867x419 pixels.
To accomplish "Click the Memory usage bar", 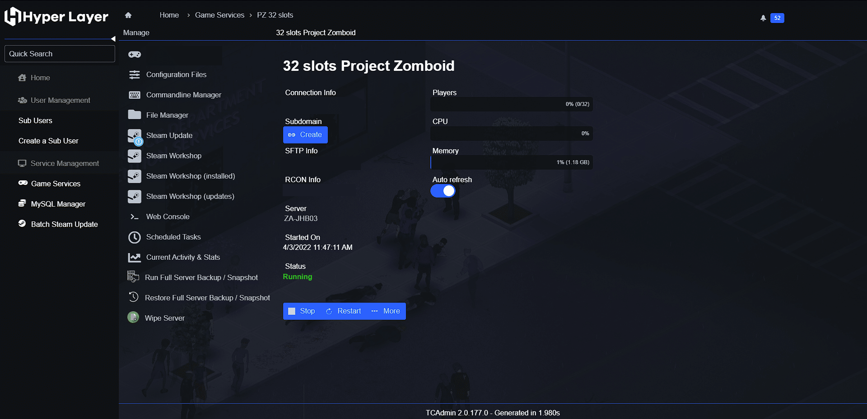I will pos(512,162).
